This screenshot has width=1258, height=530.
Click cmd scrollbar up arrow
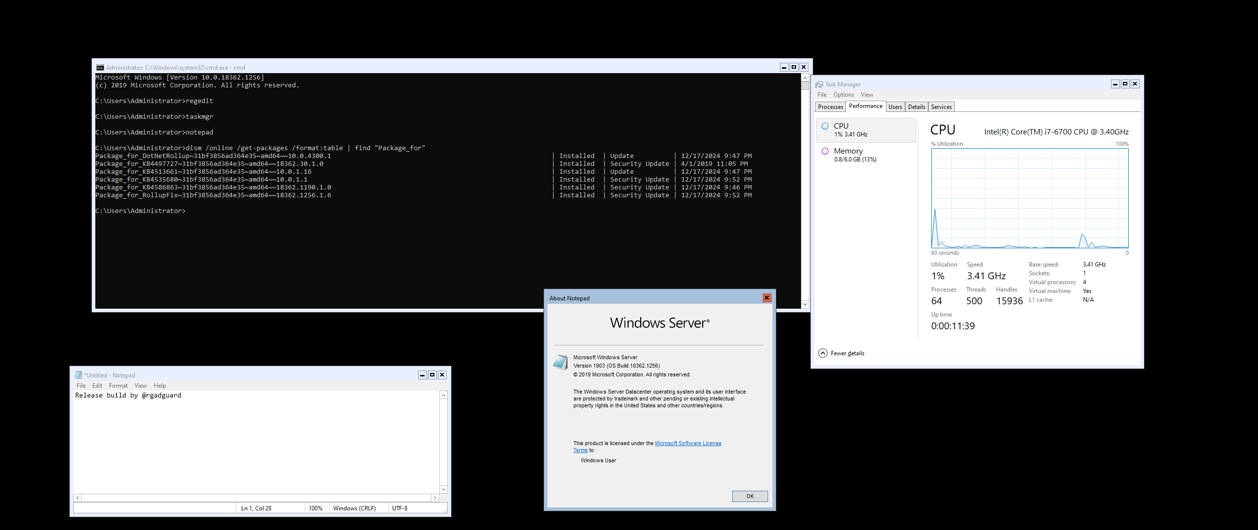point(805,78)
